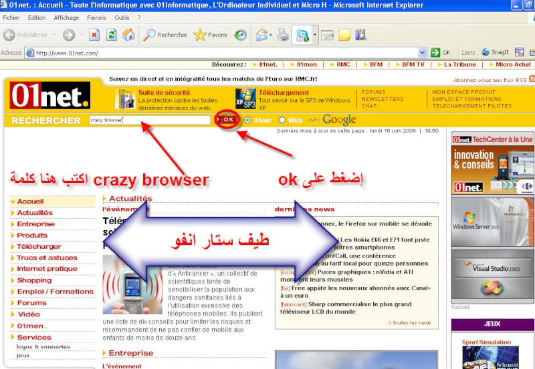The width and height of the screenshot is (535, 369).
Task: Click the page icon in address bar
Action: [30, 53]
